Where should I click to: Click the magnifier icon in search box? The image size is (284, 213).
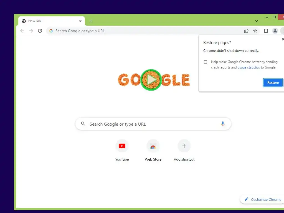pos(83,124)
